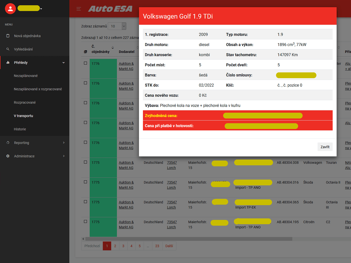Click the AutoESA logo

tap(110, 9)
